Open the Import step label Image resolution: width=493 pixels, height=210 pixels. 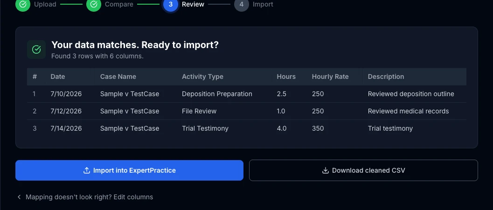[x=263, y=4]
